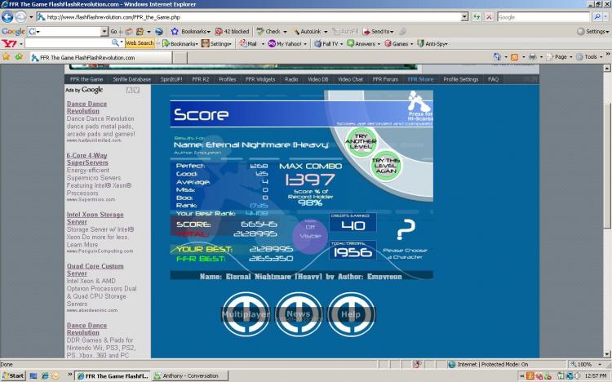Open the Smfile Database nav item

click(x=132, y=79)
